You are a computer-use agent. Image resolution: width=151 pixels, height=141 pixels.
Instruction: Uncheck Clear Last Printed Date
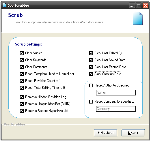[91, 67]
